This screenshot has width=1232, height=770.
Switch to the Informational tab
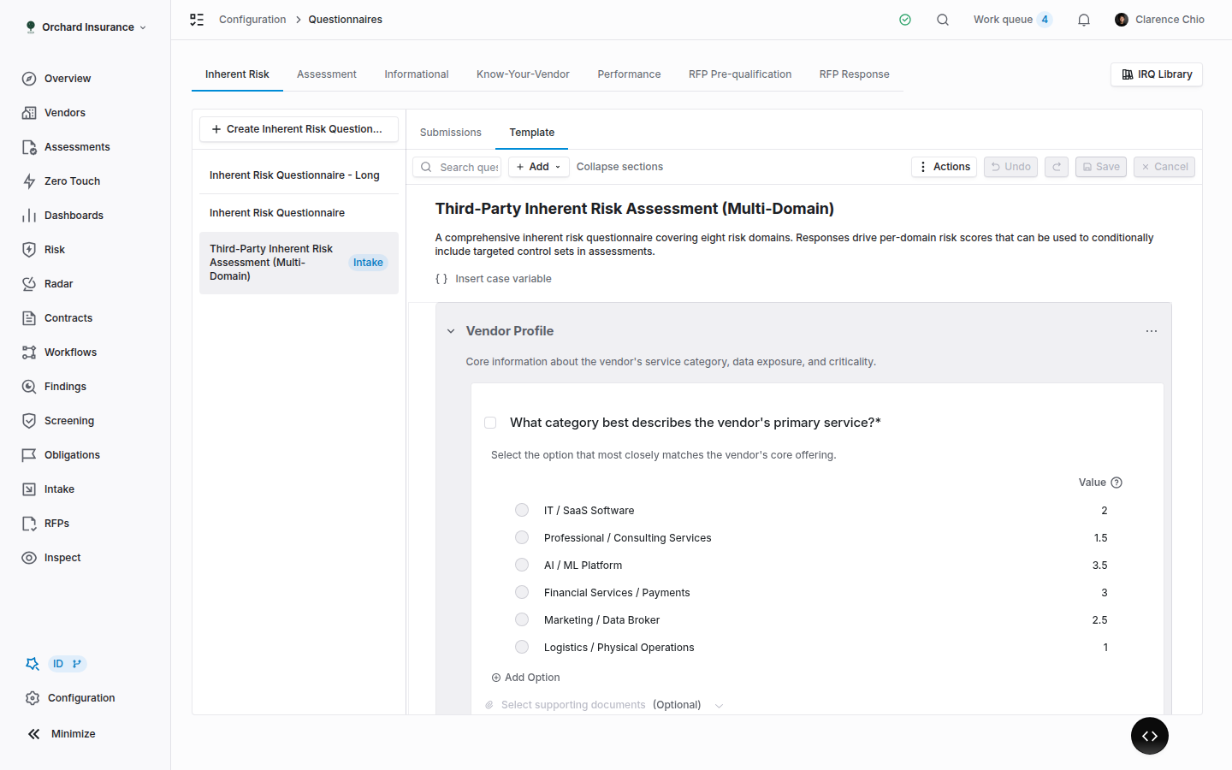point(417,74)
